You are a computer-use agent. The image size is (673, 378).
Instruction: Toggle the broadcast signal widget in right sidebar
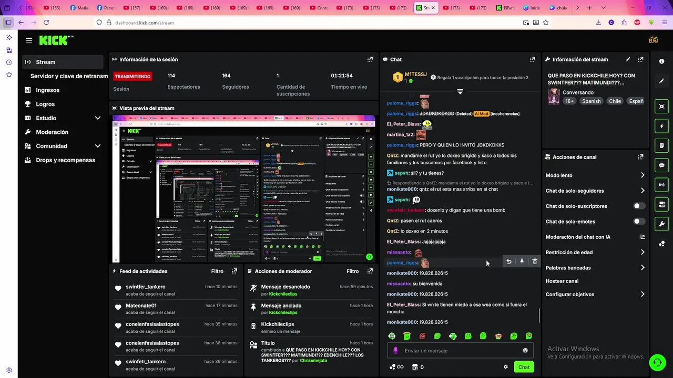pos(661,185)
